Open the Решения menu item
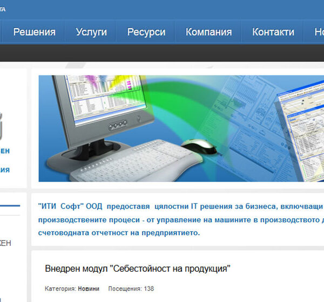324x302 pixels. [34, 32]
